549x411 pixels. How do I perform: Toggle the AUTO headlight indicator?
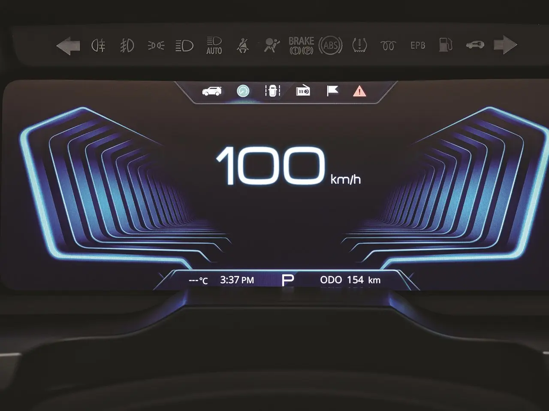tap(214, 45)
